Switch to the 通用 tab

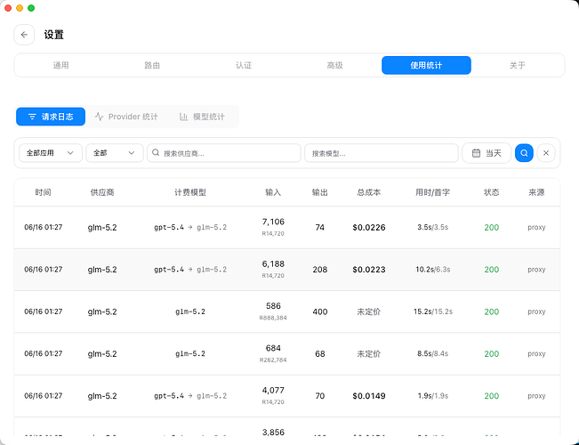tap(61, 66)
